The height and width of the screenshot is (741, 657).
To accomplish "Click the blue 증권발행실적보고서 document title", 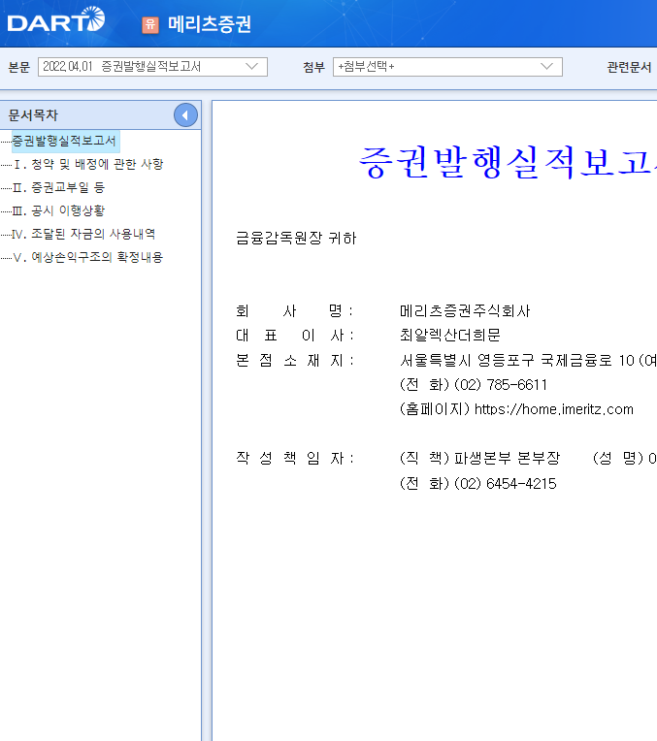I will tap(507, 162).
